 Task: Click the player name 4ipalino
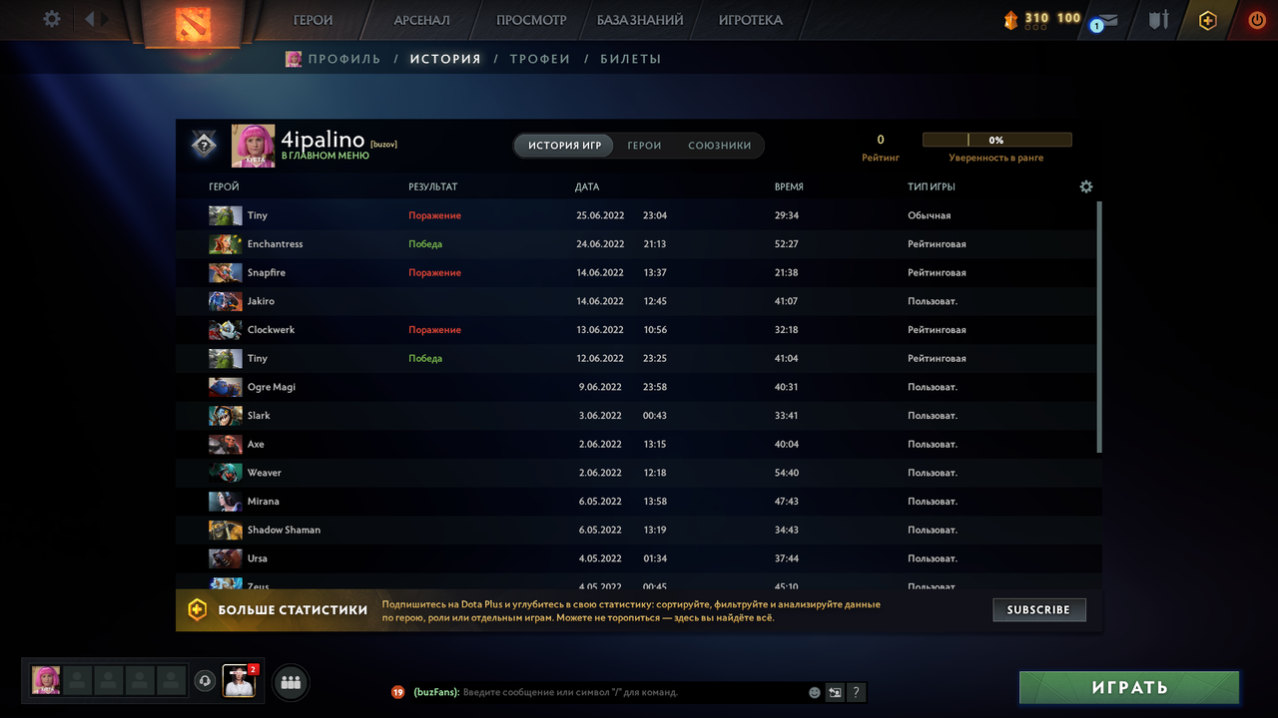323,140
